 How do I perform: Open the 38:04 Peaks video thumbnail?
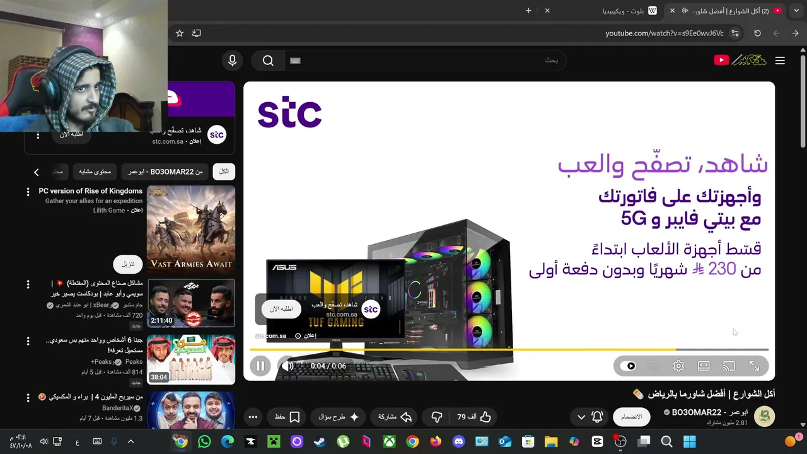point(191,359)
